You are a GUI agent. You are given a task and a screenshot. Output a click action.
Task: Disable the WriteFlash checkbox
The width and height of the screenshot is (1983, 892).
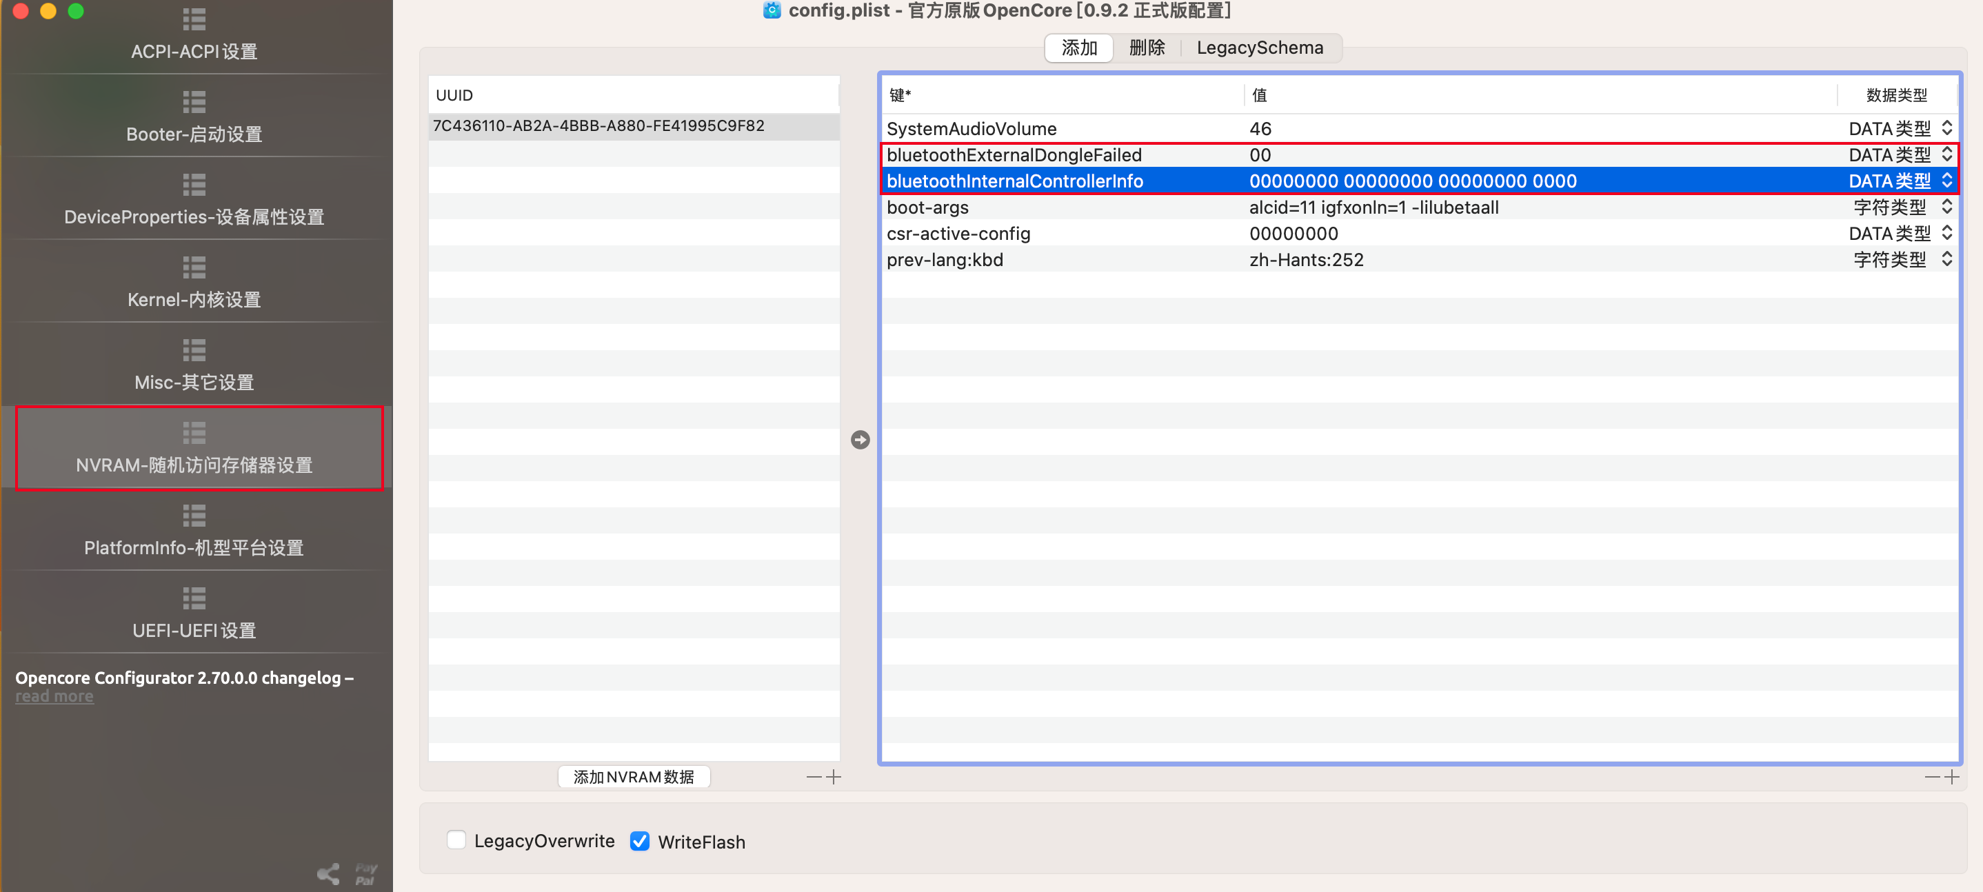[640, 841]
